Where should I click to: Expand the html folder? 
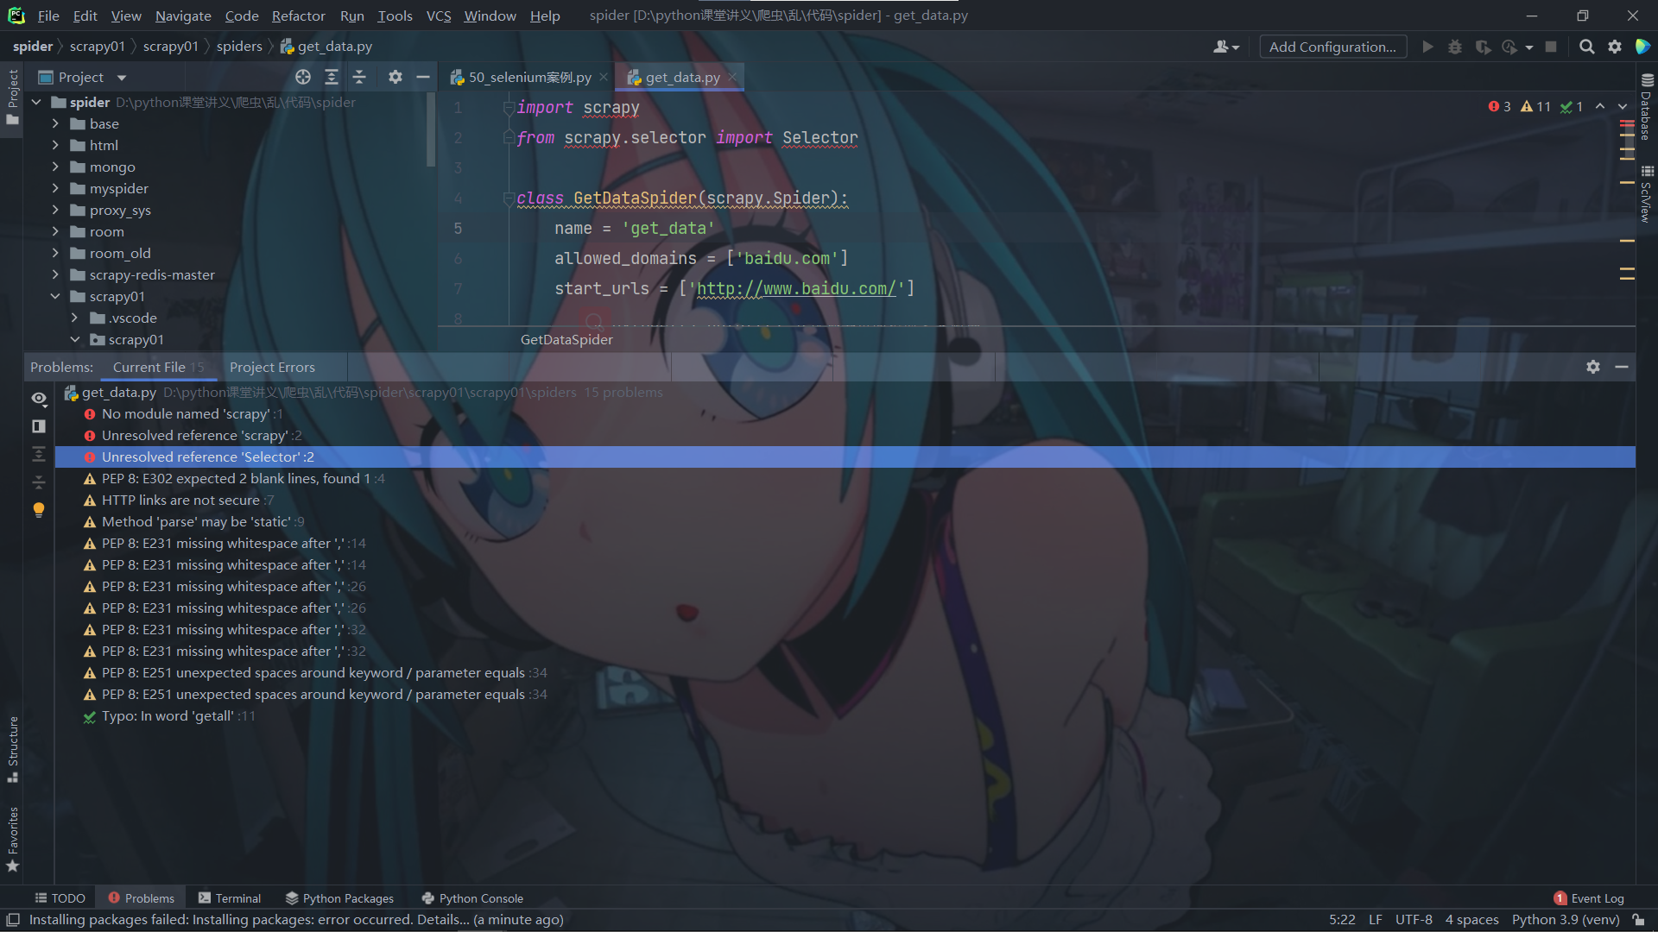55,145
